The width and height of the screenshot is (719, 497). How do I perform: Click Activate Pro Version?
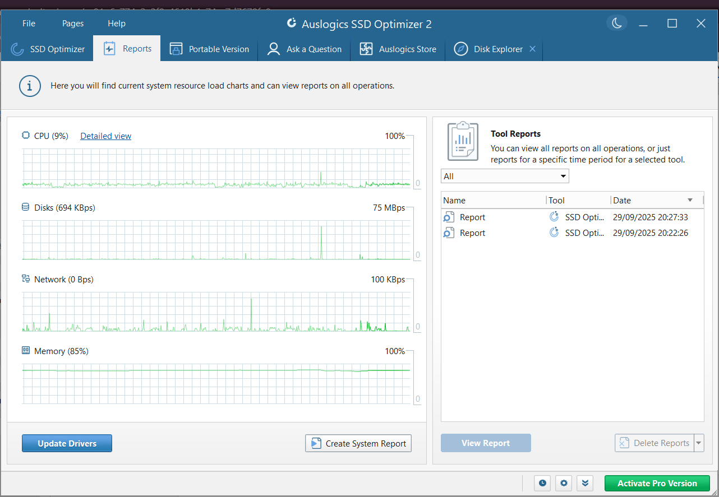point(657,483)
